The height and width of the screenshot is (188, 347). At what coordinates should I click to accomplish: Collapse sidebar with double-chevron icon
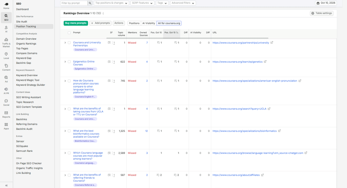[6, 185]
